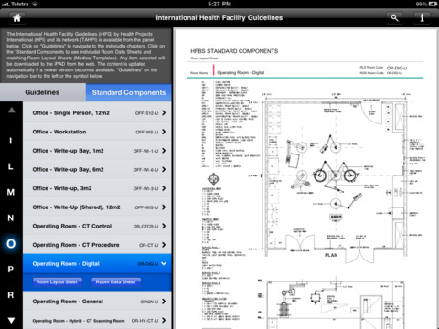439x329 pixels.
Task: Expand the Office - Workstation chevron
Action: click(x=164, y=132)
